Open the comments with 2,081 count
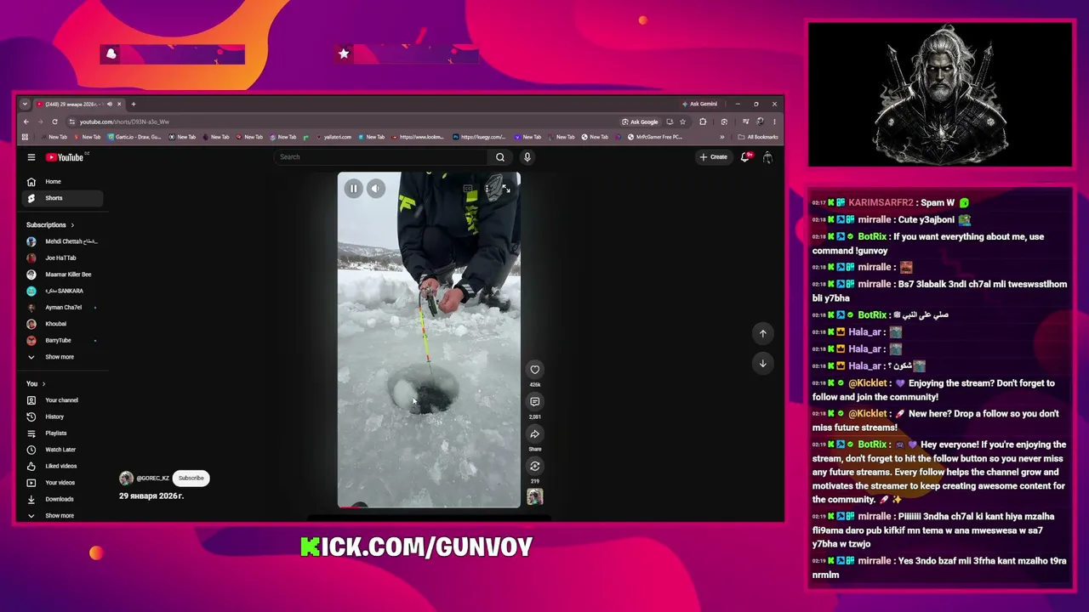The width and height of the screenshot is (1089, 612). click(535, 401)
